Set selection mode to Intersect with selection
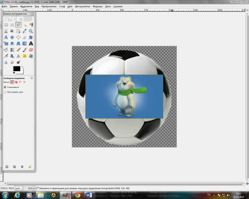249x199 pixels. point(24,82)
